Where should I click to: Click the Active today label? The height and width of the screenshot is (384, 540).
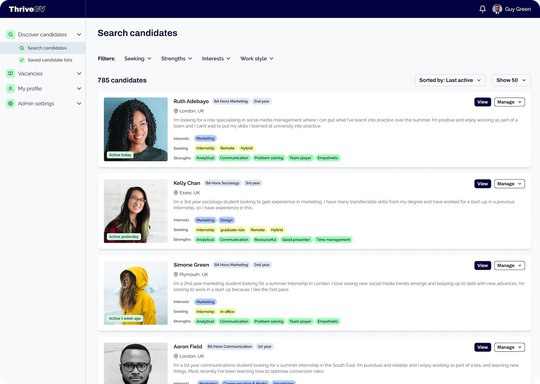pyautogui.click(x=120, y=155)
